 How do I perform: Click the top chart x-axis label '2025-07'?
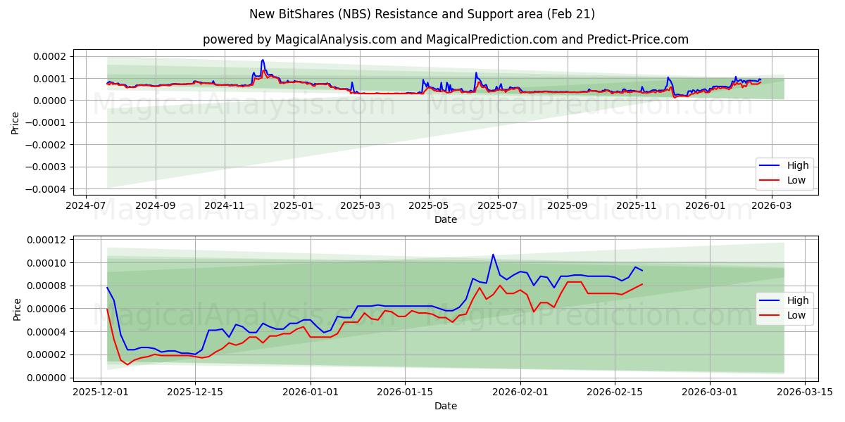pos(498,205)
